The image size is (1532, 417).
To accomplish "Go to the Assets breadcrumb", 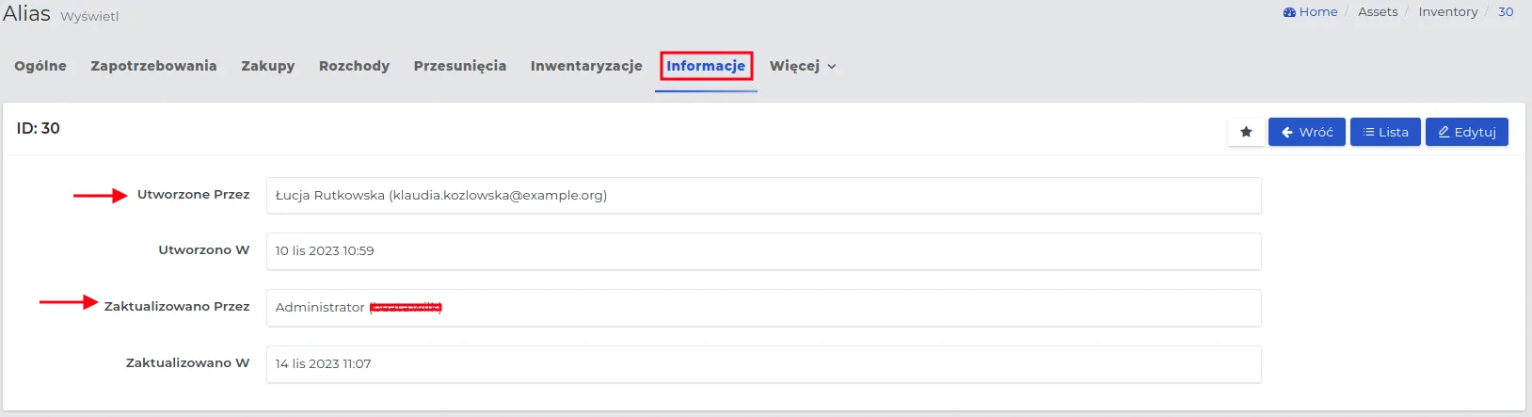I will click(1378, 11).
